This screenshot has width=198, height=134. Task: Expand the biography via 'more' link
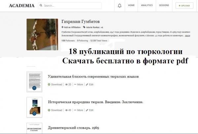click(x=187, y=35)
